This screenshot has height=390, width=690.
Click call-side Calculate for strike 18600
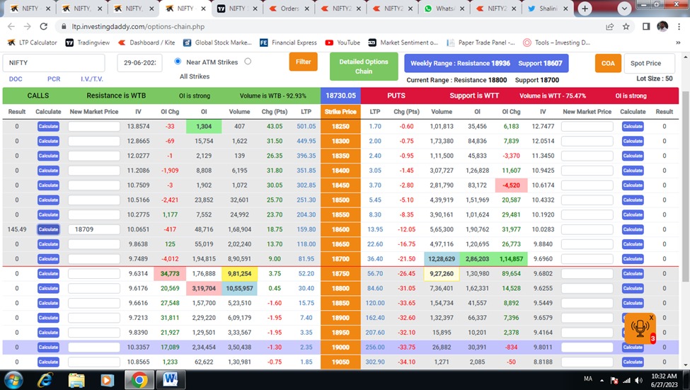48,229
